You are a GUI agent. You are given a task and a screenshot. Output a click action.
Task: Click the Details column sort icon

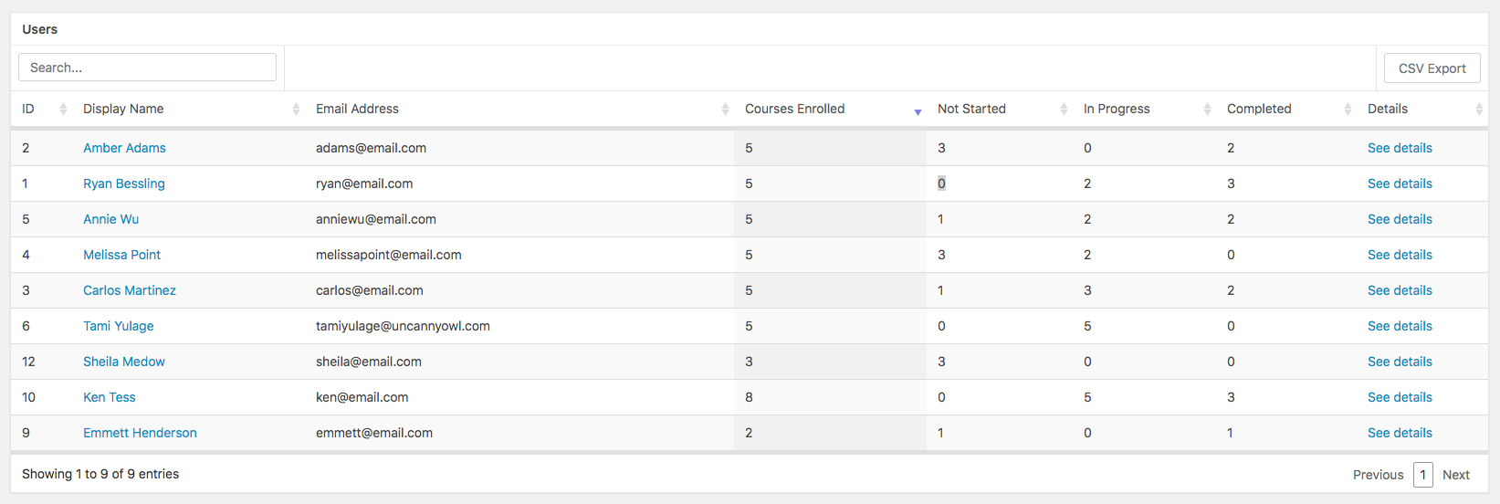pos(1479,110)
